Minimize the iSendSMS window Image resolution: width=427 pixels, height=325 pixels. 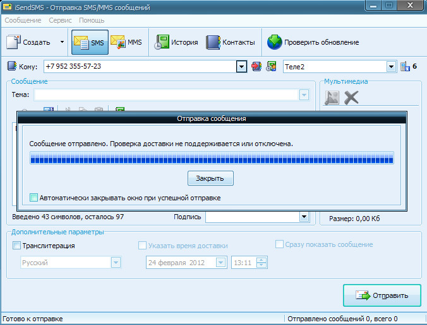coord(373,6)
